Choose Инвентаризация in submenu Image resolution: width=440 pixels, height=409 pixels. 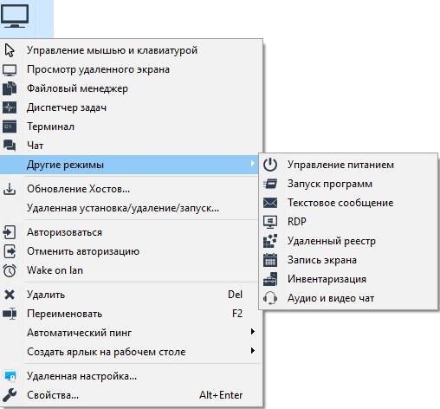tap(348, 279)
